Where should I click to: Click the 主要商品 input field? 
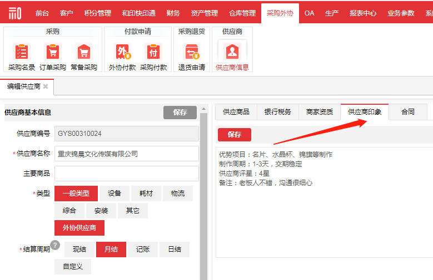(x=126, y=174)
